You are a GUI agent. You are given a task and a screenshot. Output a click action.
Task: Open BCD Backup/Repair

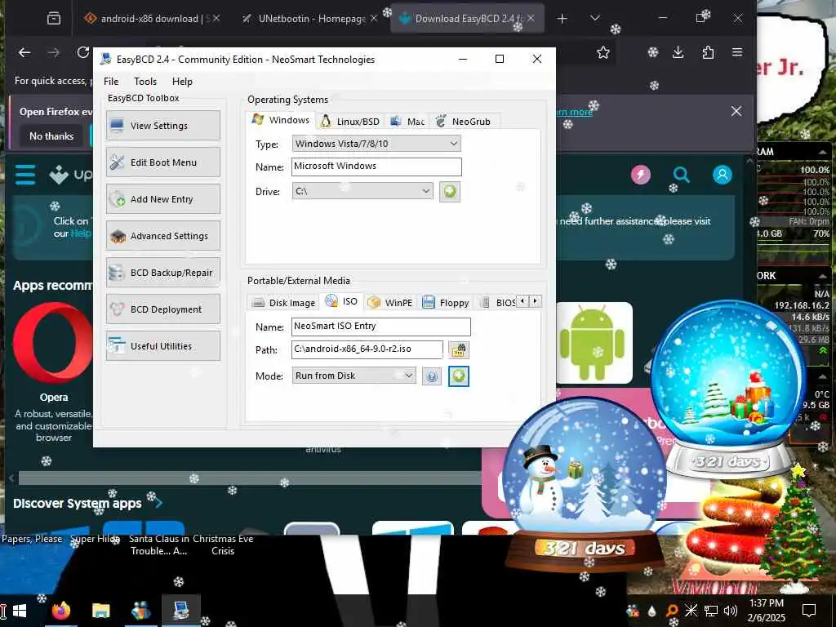coord(162,273)
